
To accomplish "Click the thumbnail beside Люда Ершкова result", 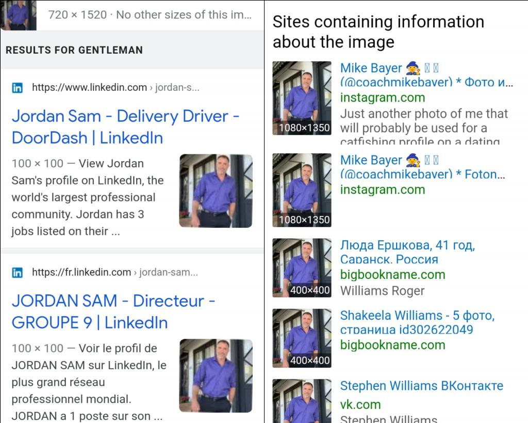I will point(302,268).
